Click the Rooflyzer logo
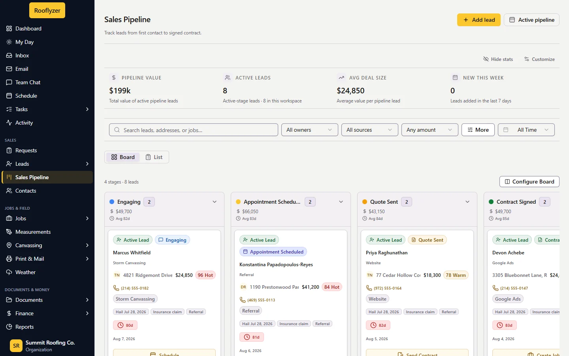The height and width of the screenshot is (356, 569). point(47,10)
